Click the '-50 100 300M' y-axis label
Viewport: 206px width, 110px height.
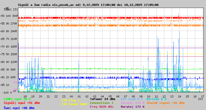click(x=9, y=16)
